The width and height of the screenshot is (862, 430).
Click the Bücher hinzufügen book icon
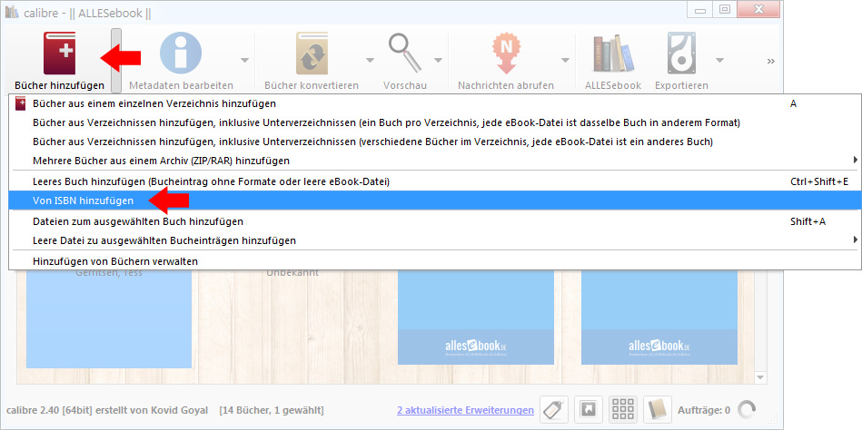[x=59, y=54]
